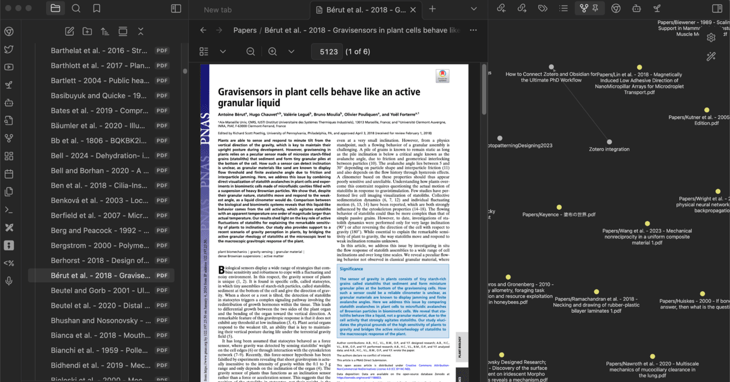Screen dimensions: 730x382
Task: Open the change sort order menu
Action: tap(105, 31)
